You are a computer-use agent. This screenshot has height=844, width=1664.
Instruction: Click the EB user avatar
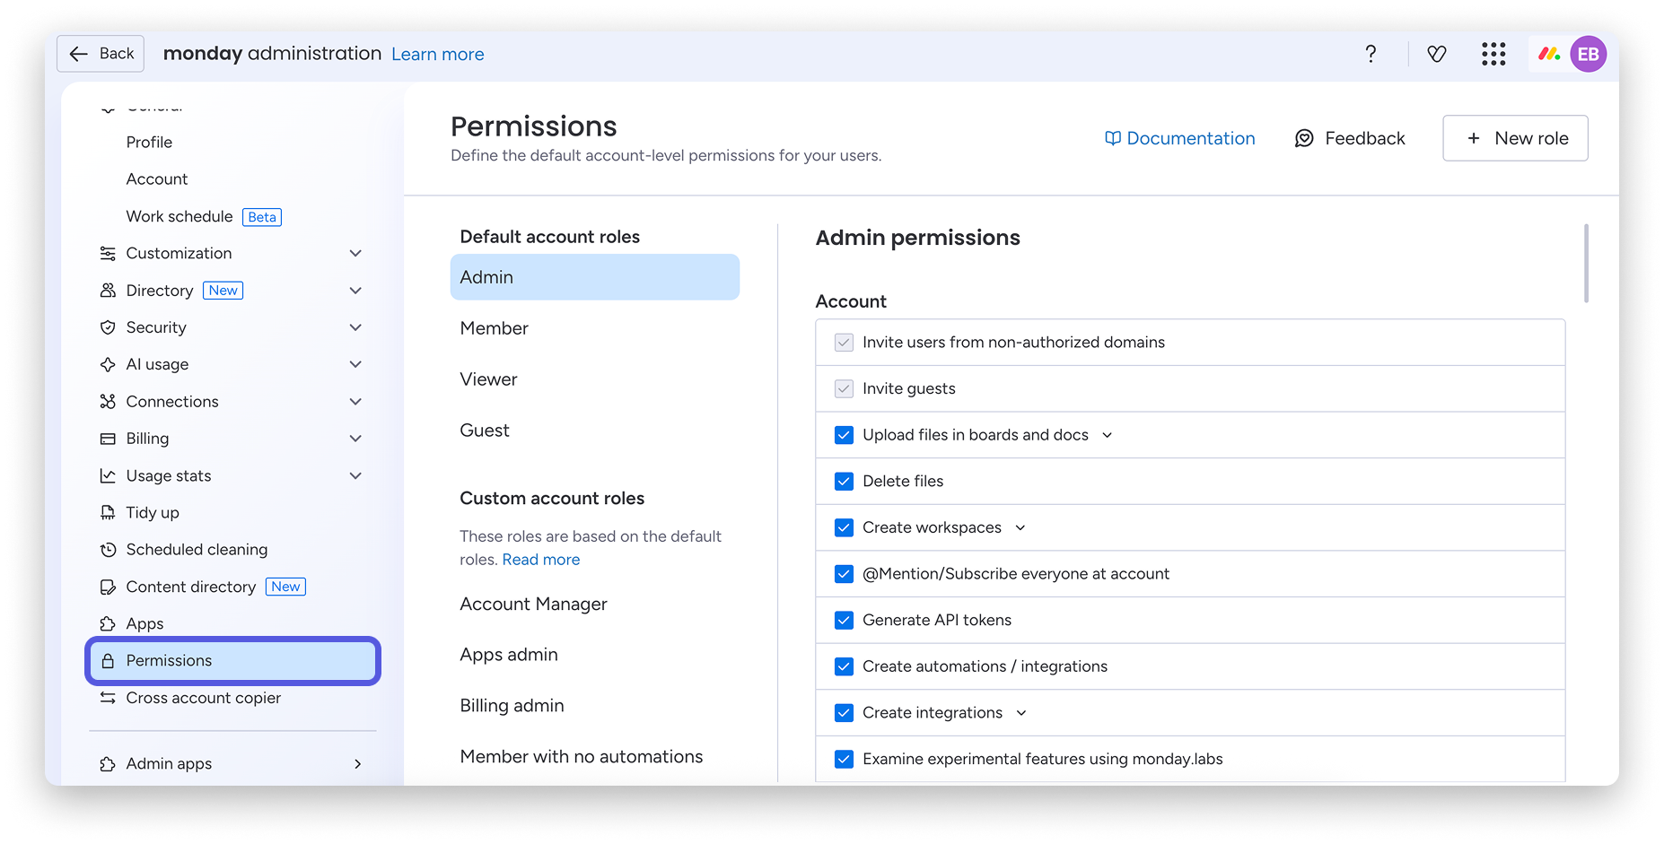pyautogui.click(x=1588, y=54)
